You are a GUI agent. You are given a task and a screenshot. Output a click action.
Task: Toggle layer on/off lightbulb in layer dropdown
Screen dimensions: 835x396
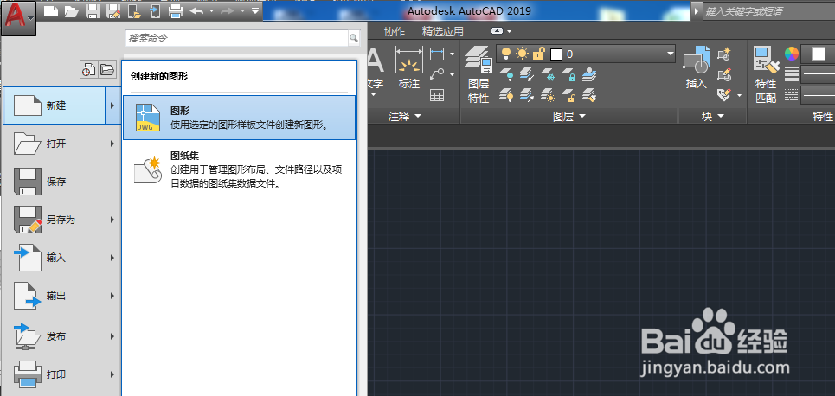click(506, 54)
